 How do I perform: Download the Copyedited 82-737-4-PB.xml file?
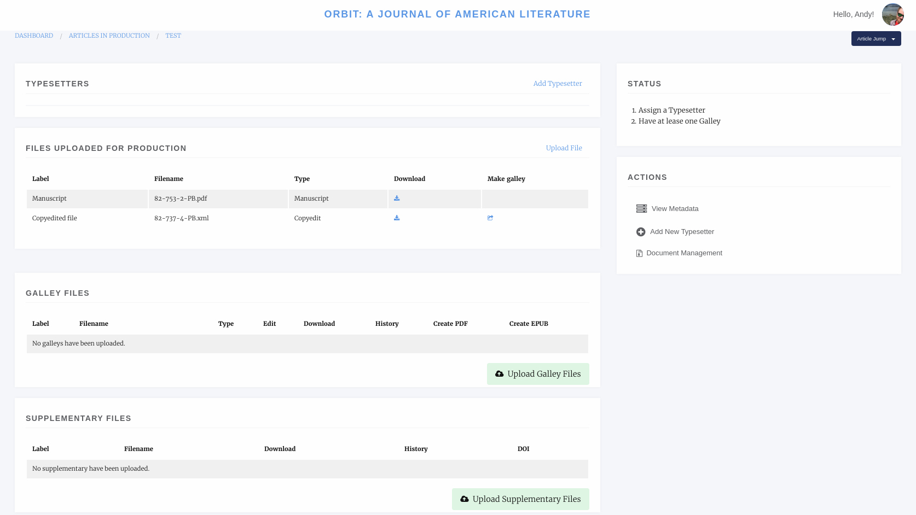pos(397,218)
